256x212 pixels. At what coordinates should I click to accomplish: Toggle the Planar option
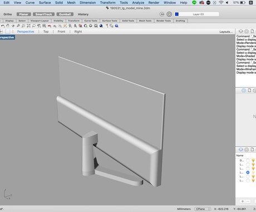[23, 15]
